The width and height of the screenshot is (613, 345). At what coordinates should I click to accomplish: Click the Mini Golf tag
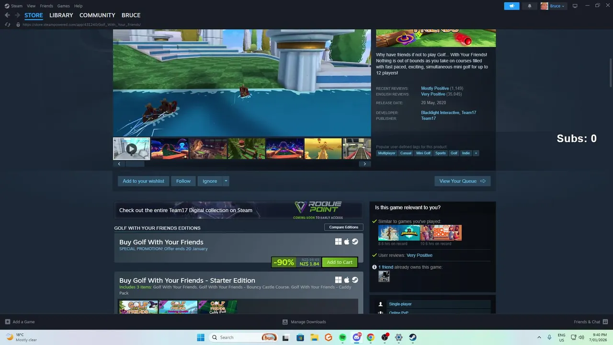[423, 153]
